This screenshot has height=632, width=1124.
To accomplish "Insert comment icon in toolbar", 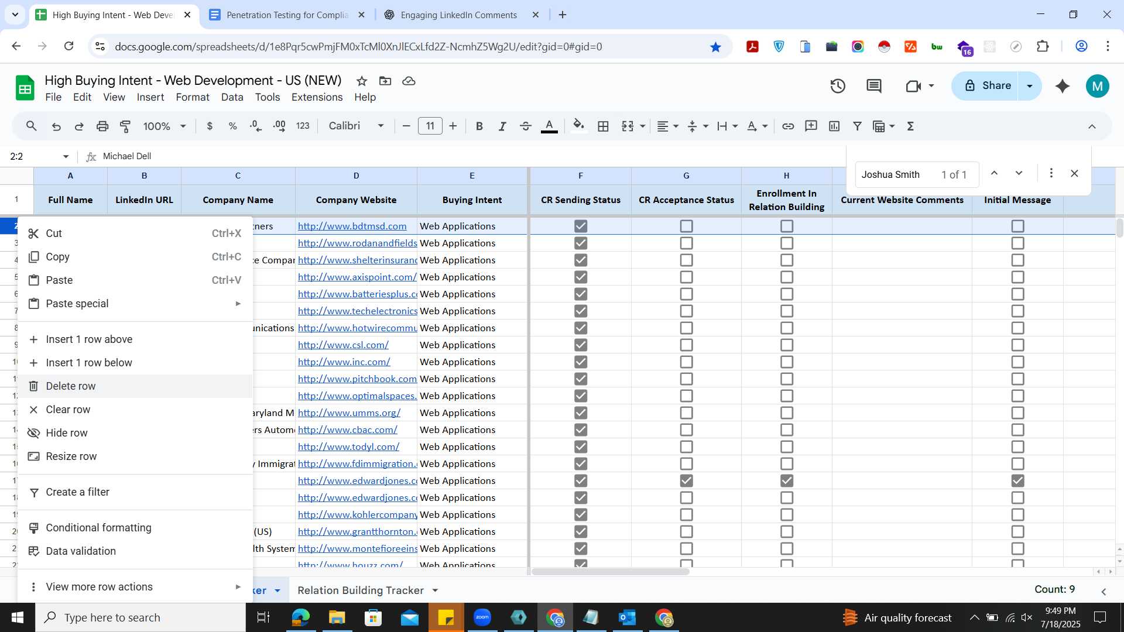I will 811,126.
